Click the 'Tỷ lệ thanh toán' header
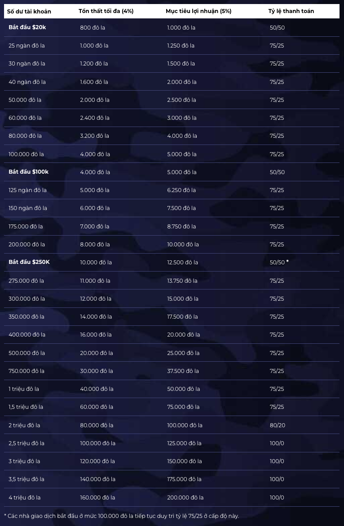This screenshot has height=526, width=344. coord(291,11)
